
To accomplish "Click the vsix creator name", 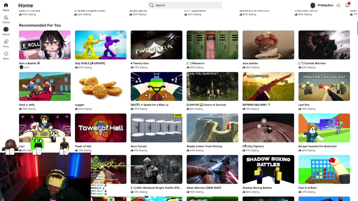I will [27, 68].
